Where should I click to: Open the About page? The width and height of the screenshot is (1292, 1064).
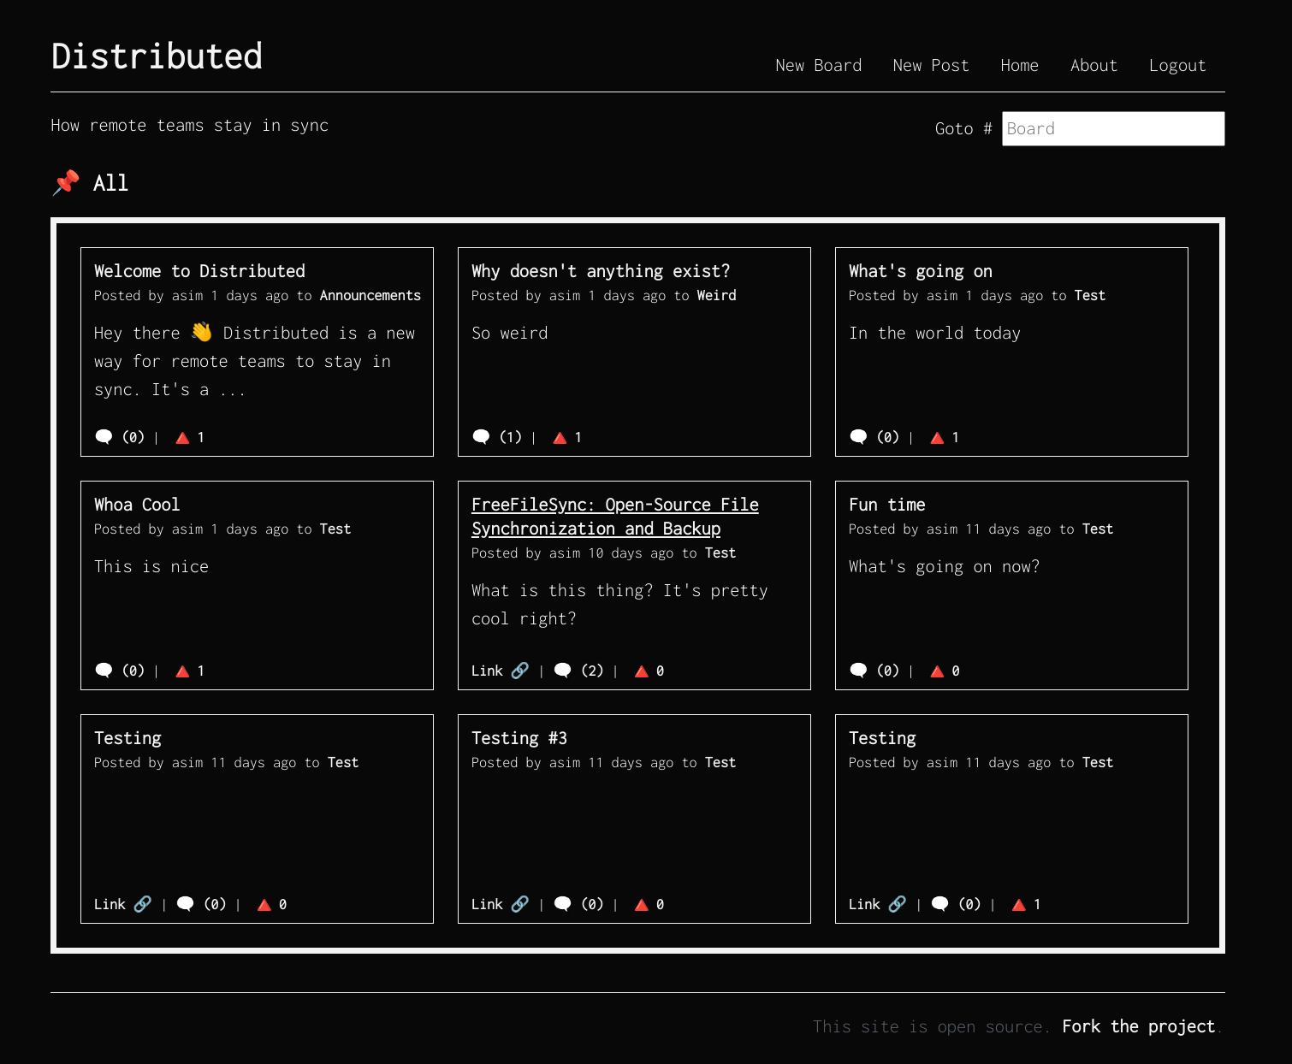[x=1093, y=65]
